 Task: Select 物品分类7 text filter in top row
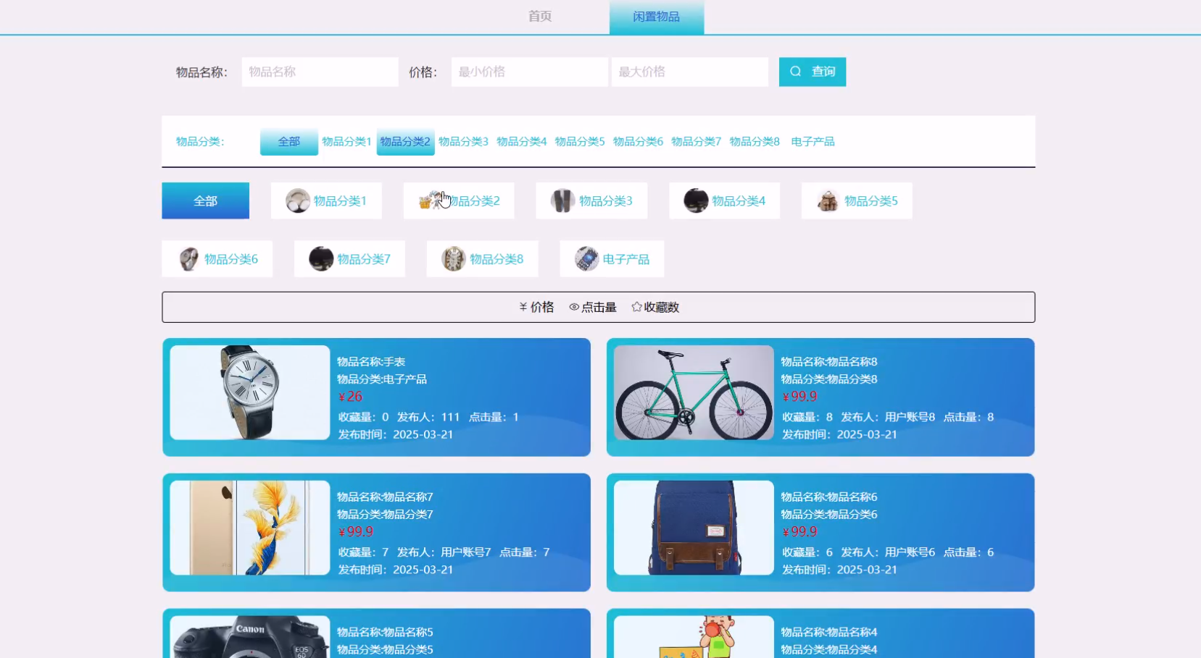pyautogui.click(x=697, y=142)
